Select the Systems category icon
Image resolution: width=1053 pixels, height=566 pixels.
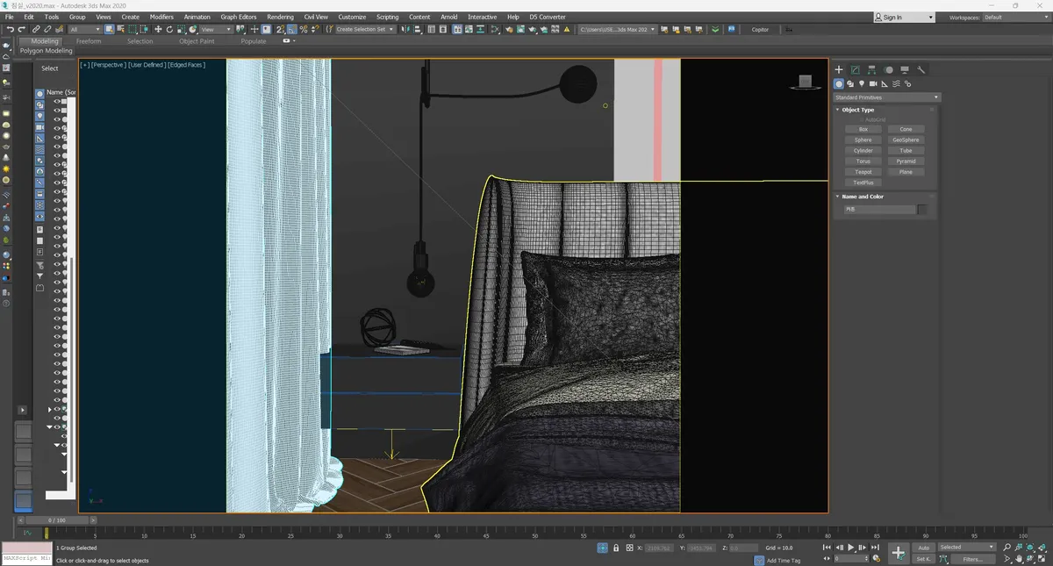tap(907, 84)
